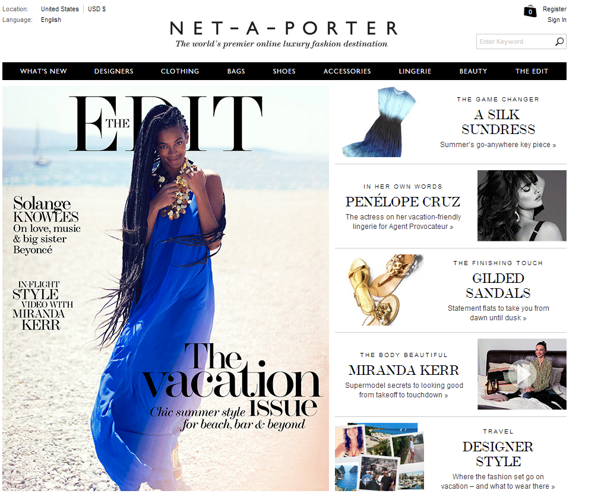Click the NET-A-PORTER logo

283,28
